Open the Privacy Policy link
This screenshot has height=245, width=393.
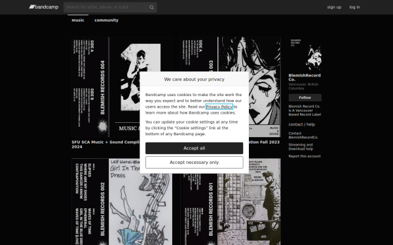point(219,106)
